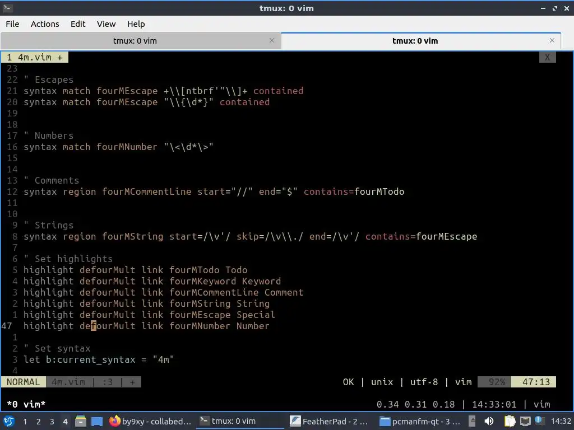Image resolution: width=574 pixels, height=430 pixels.
Task: Click the removable media tray icon
Action: [472, 421]
